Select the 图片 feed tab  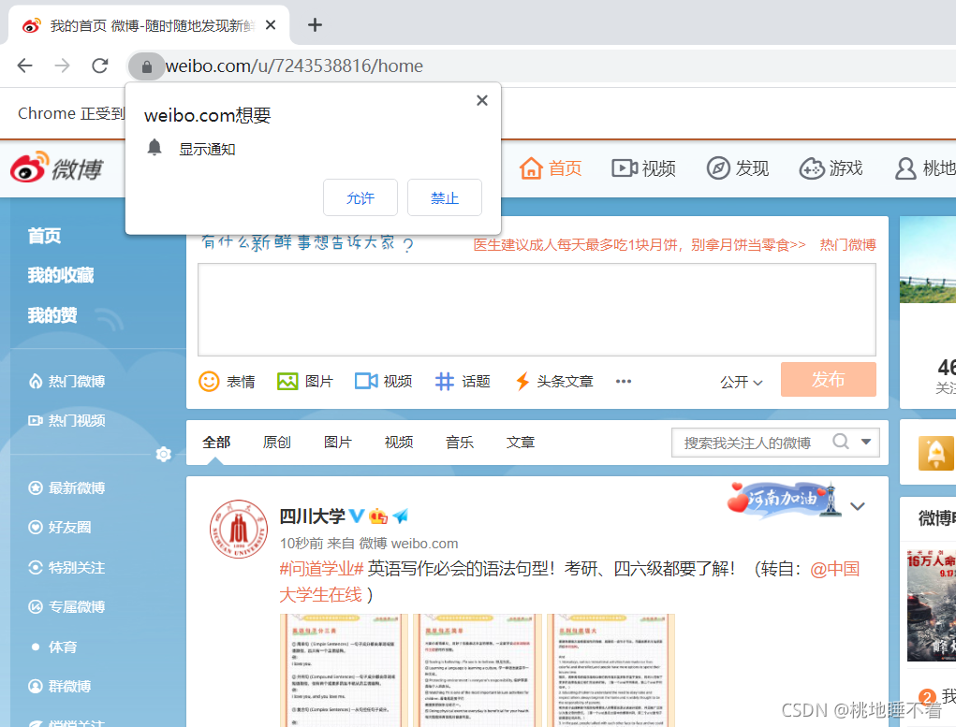338,443
